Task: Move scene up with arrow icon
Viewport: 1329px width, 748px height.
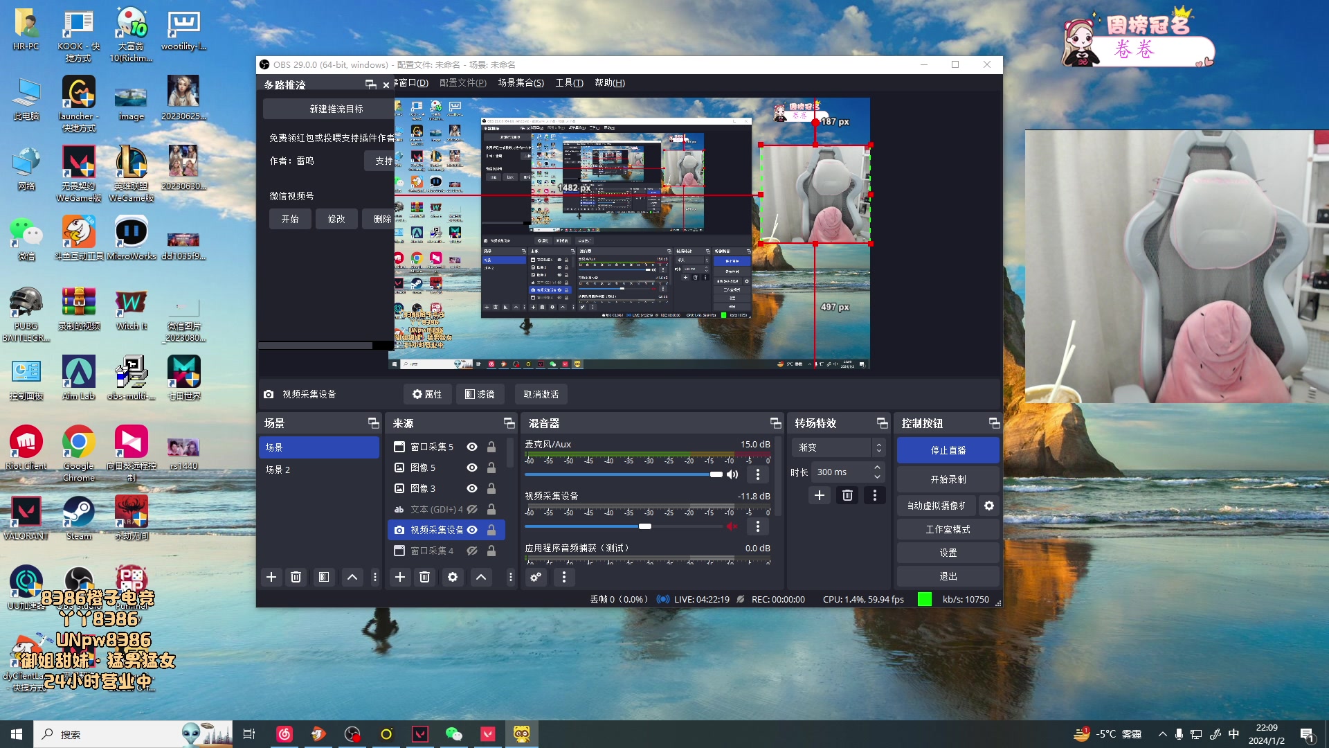Action: click(x=352, y=577)
